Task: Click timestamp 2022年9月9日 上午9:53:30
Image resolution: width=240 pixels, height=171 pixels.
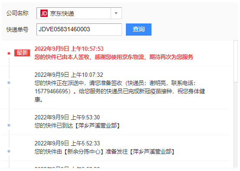Action: point(67,118)
